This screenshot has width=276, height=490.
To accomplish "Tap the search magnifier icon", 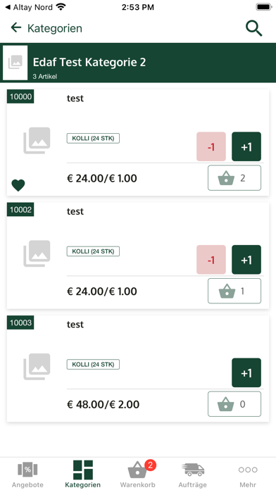I will click(253, 28).
